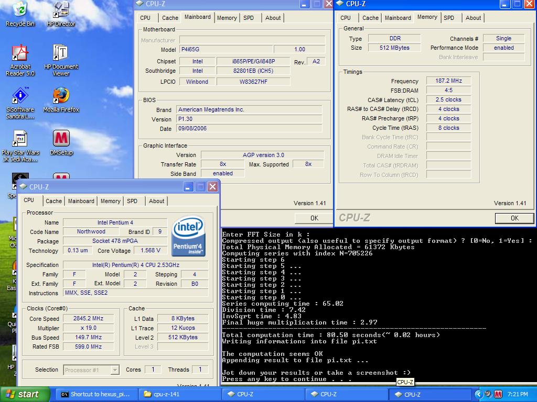Viewport: 537px width, 402px height.
Task: Launch Mozilla Firefox desktop icon
Action: (x=61, y=100)
